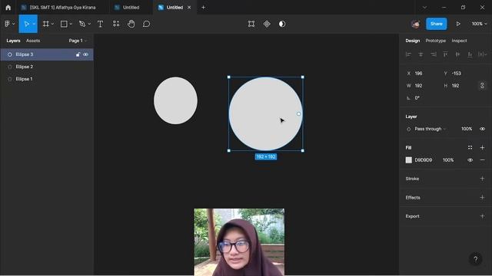492x276 pixels.
Task: Switch to the Layers tab
Action: (13, 41)
